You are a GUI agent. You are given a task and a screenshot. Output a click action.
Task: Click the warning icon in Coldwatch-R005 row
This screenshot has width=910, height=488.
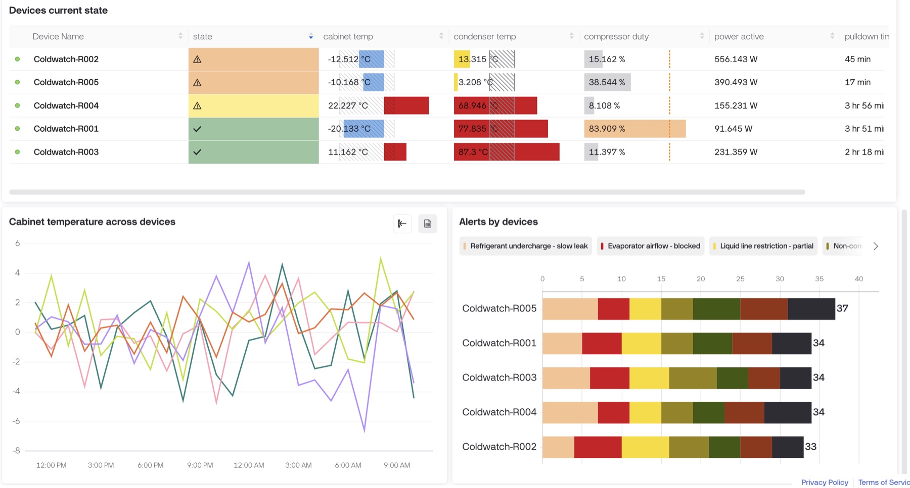(197, 82)
